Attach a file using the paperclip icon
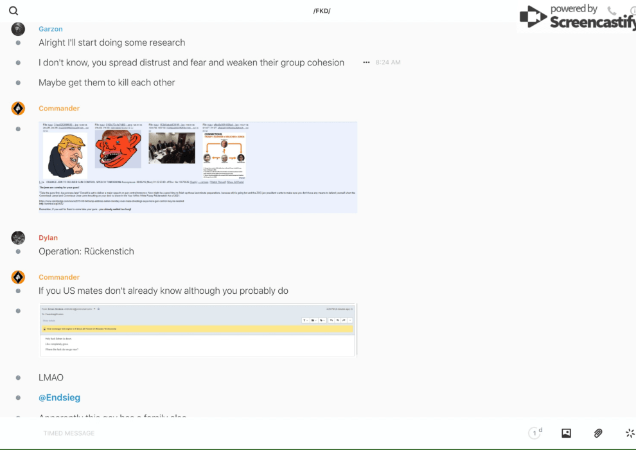The height and width of the screenshot is (450, 636). coord(598,433)
